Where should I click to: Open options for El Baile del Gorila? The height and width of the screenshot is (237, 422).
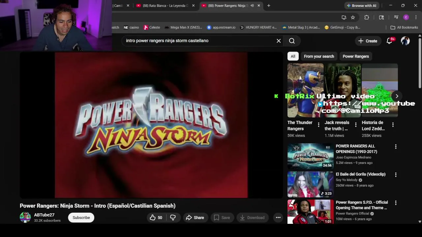coord(396,175)
